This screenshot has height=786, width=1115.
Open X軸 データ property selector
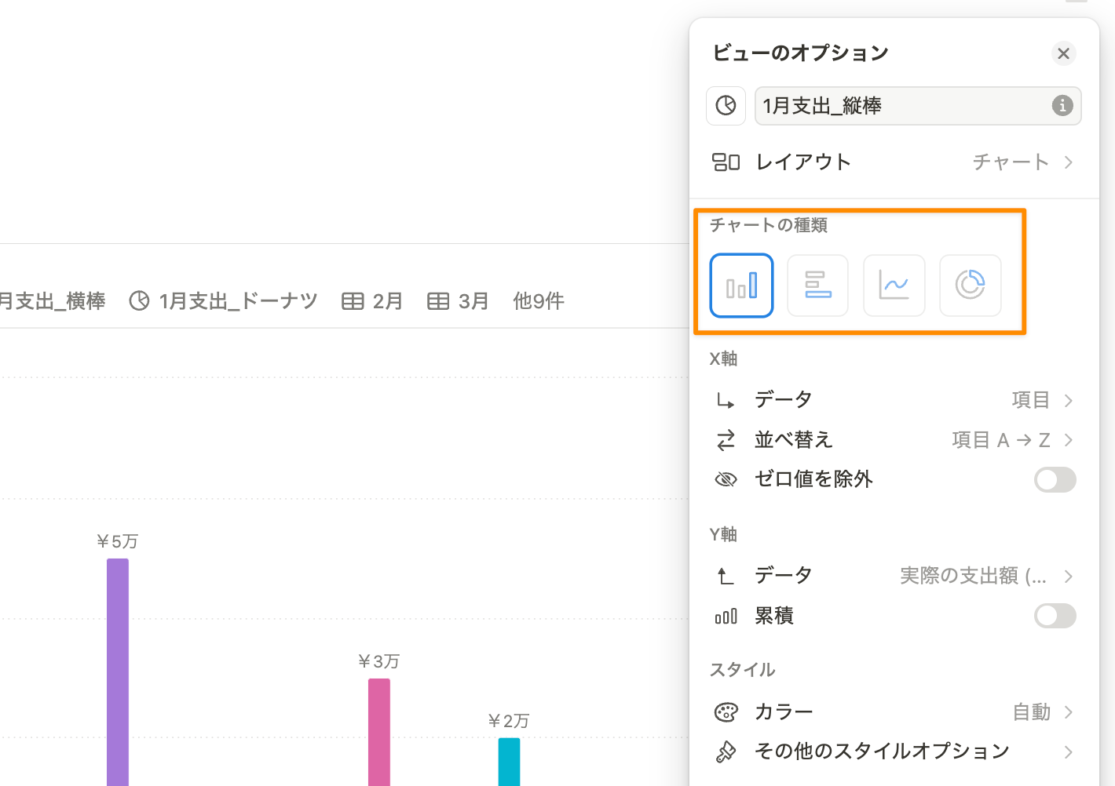point(893,400)
